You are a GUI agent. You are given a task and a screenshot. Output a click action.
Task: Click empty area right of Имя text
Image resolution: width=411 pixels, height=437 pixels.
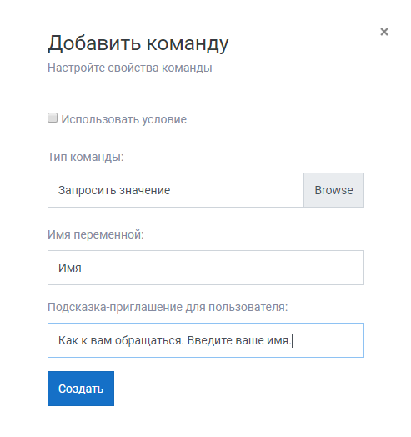tap(223, 268)
